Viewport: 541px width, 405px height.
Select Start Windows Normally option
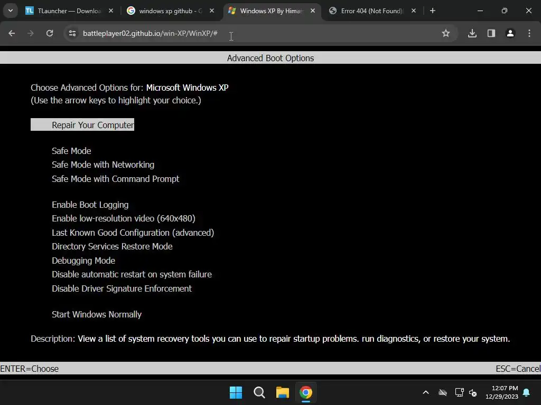97,314
